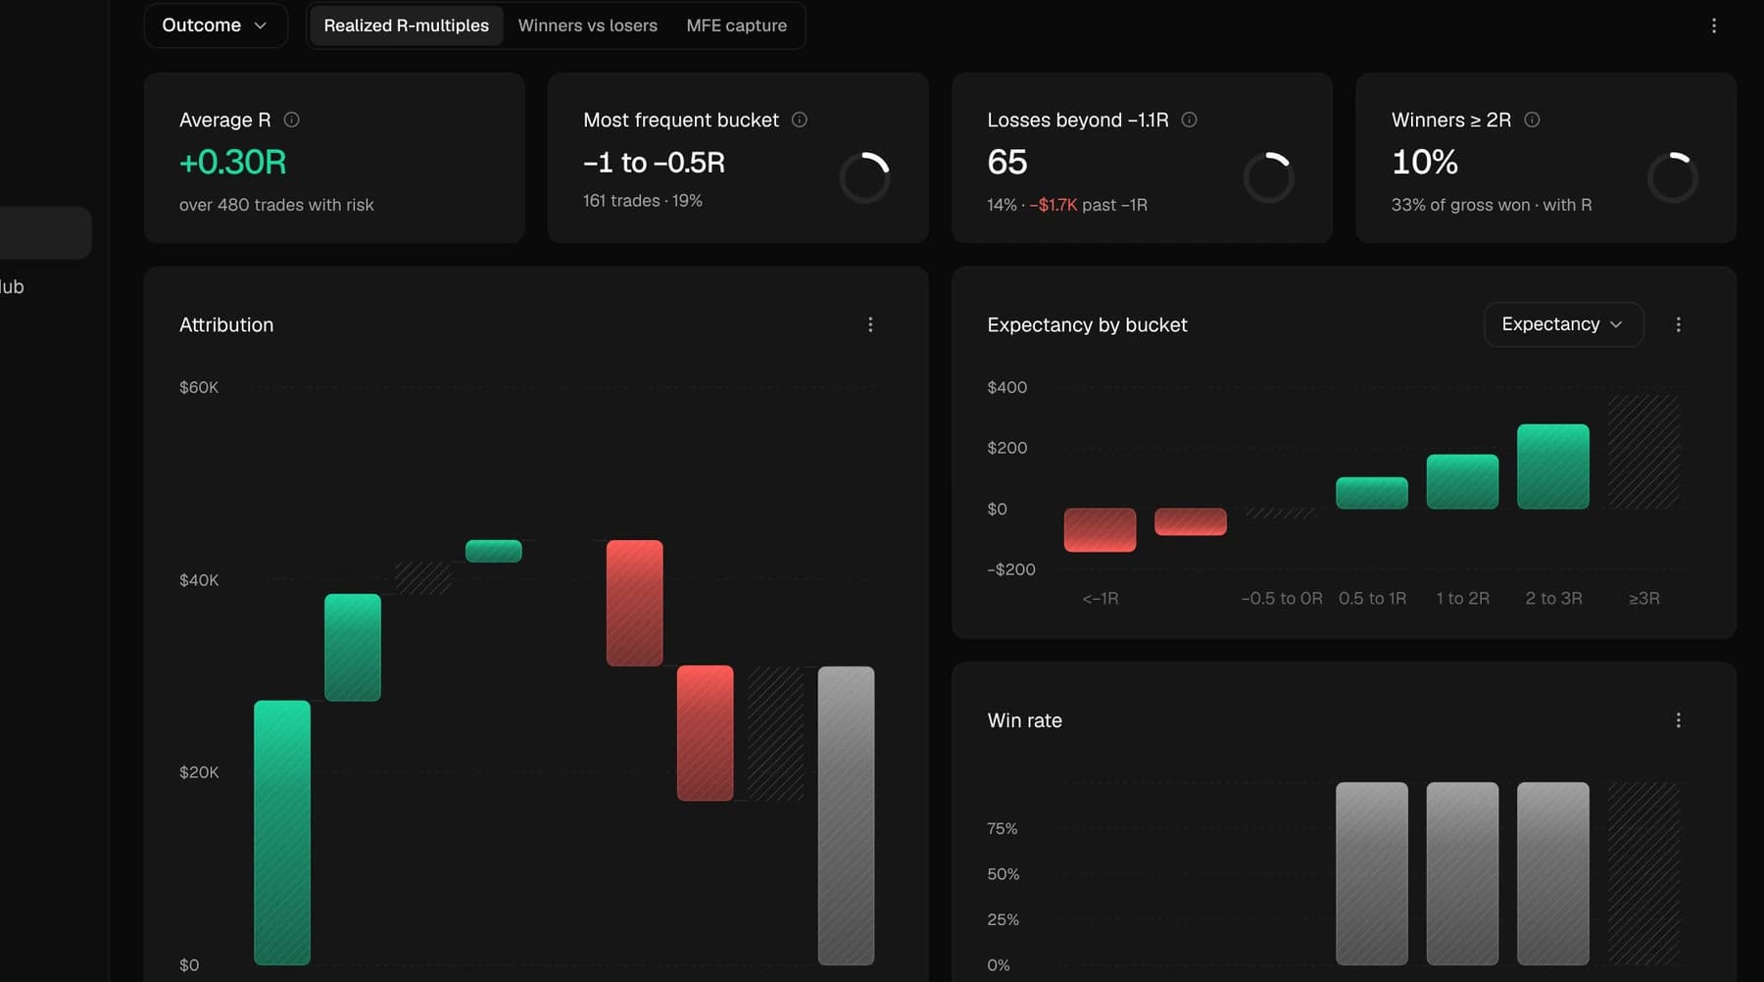Click the Win rate chart title
1764x982 pixels.
[x=1024, y=721]
